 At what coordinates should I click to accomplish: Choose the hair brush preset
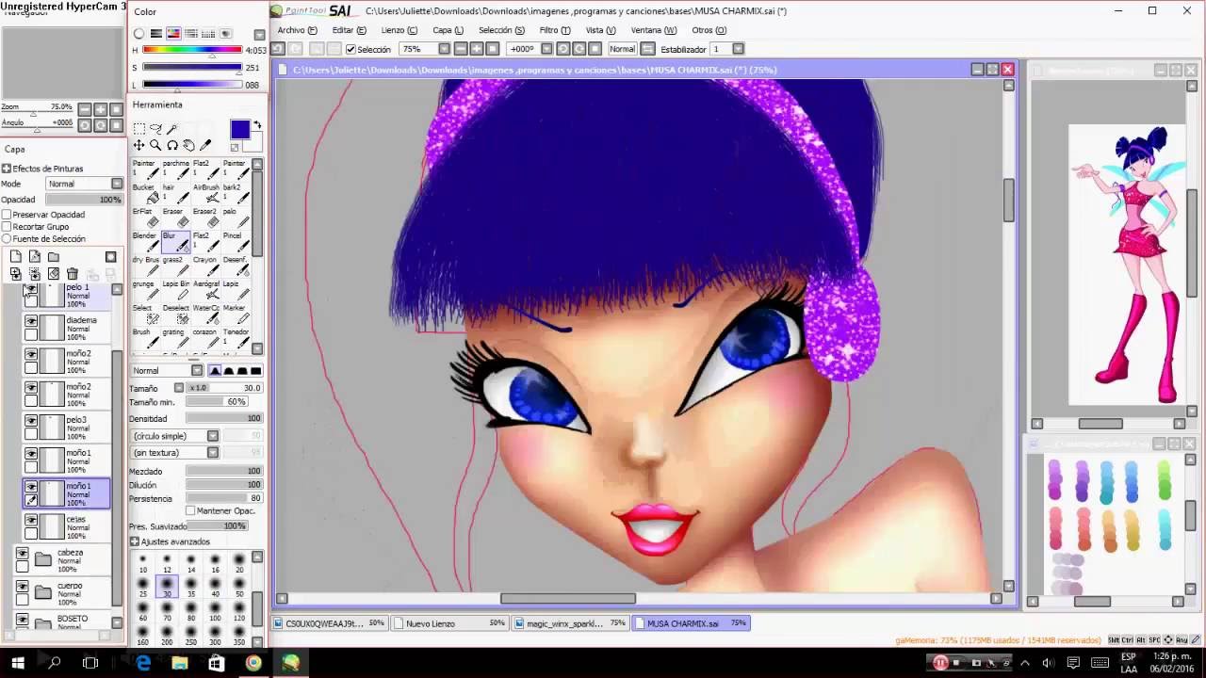[176, 194]
